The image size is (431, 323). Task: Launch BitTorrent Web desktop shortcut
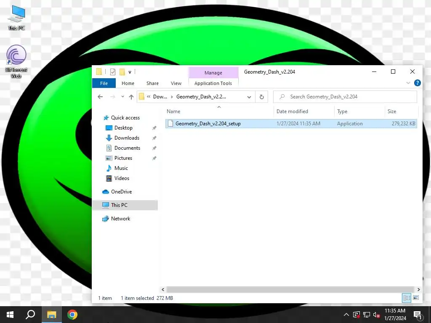click(x=16, y=61)
